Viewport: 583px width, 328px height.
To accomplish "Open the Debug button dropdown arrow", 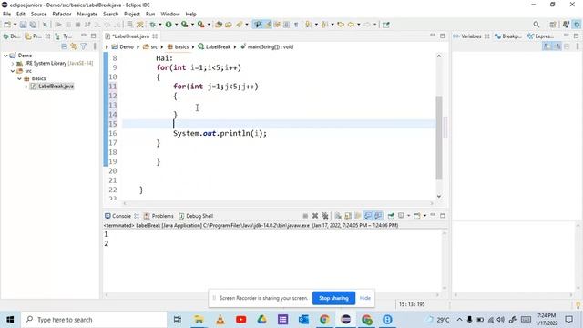I will pyautogui.click(x=160, y=25).
